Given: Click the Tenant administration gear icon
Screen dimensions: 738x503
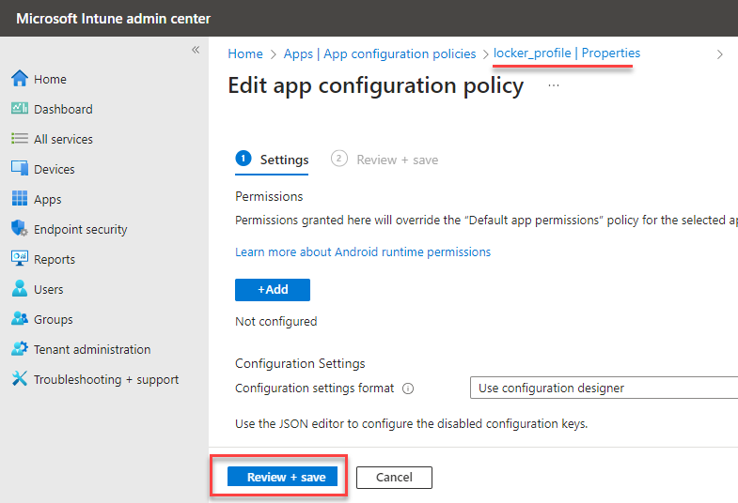Looking at the screenshot, I should [x=20, y=348].
